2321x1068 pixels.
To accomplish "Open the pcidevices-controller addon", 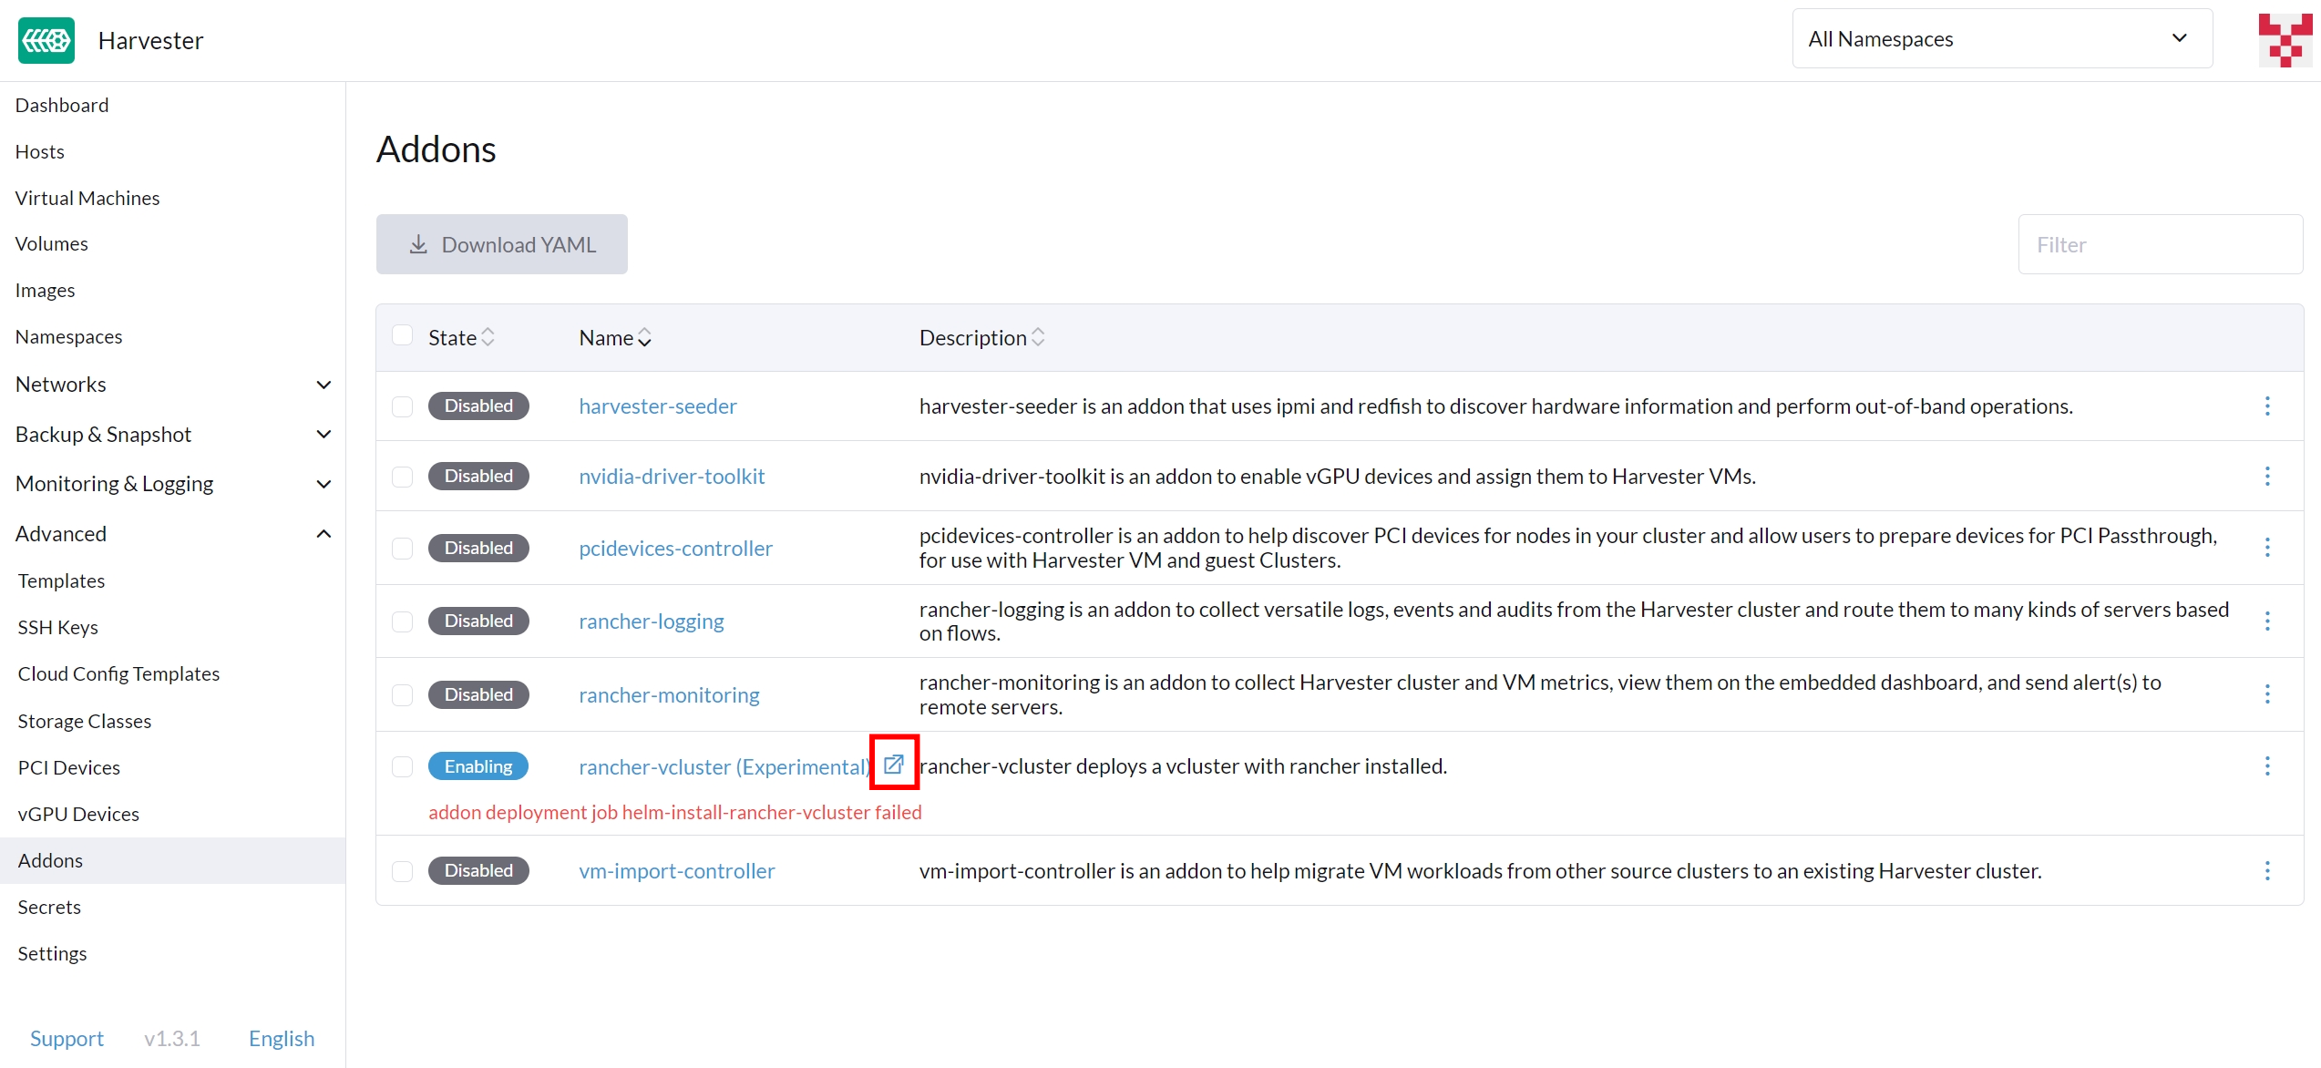I will [x=676, y=549].
